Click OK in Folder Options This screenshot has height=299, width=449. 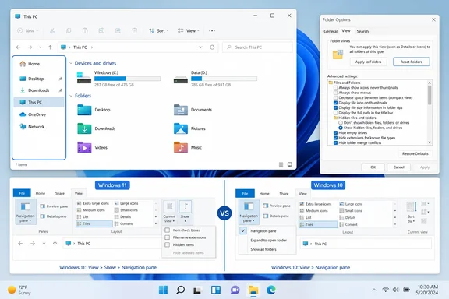[373, 167]
